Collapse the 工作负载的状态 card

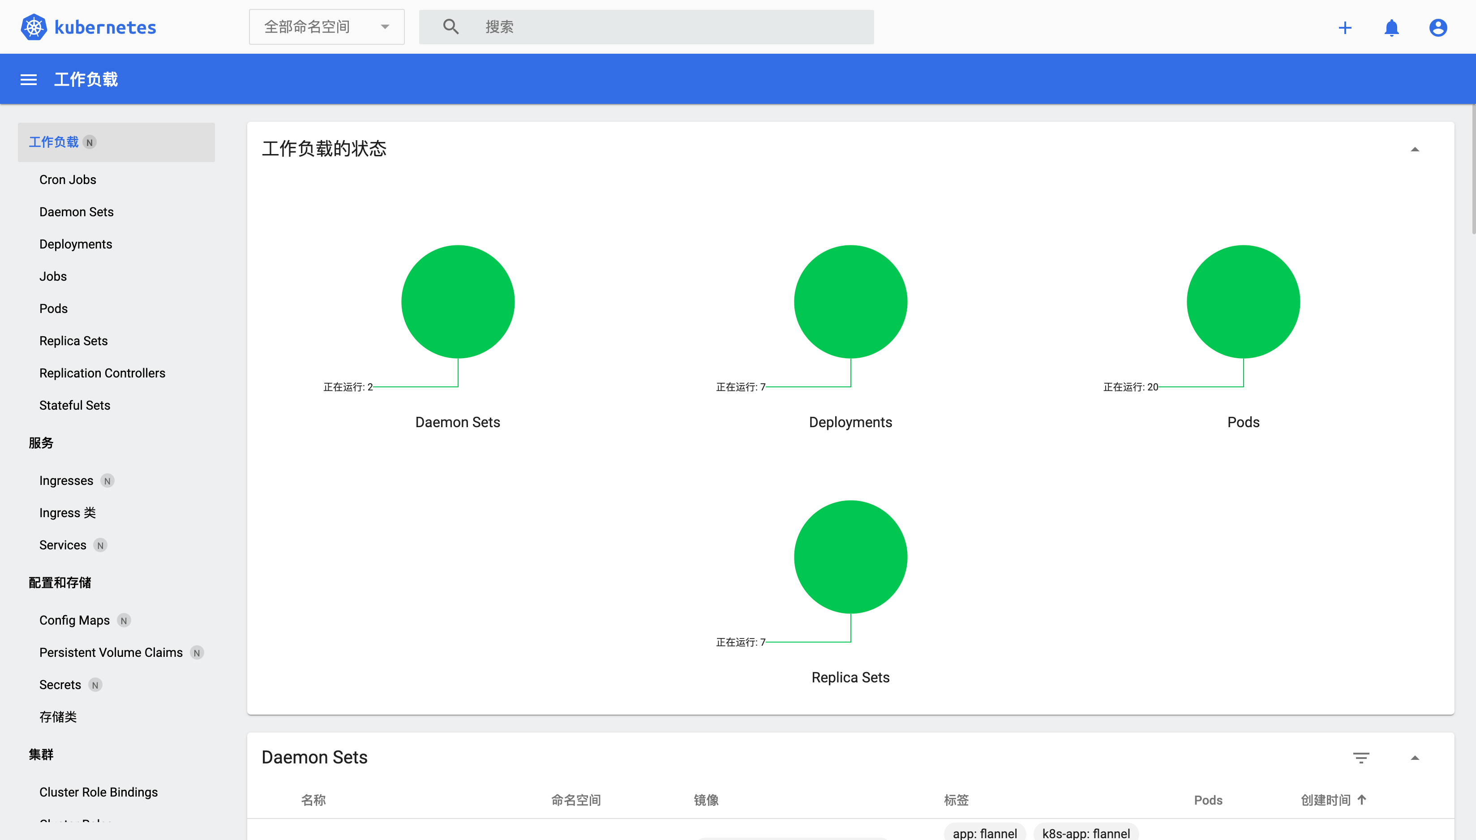click(x=1416, y=150)
